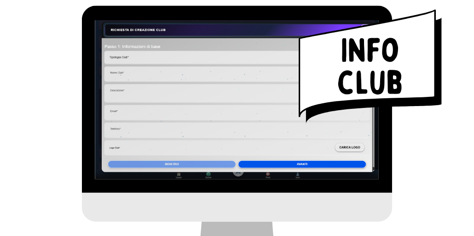474x236 pixels.
Task: Go back with the Indietro button
Action: (172, 164)
